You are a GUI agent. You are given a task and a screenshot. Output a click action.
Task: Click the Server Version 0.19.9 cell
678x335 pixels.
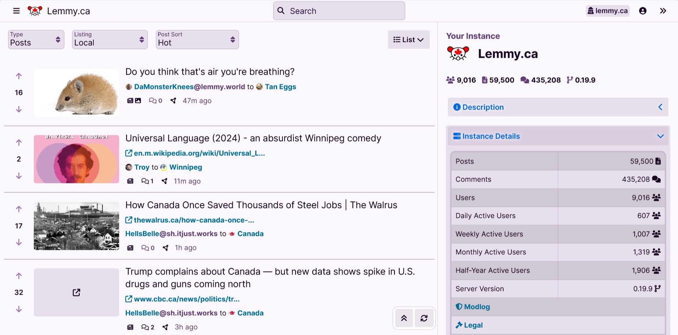pyautogui.click(x=612, y=289)
